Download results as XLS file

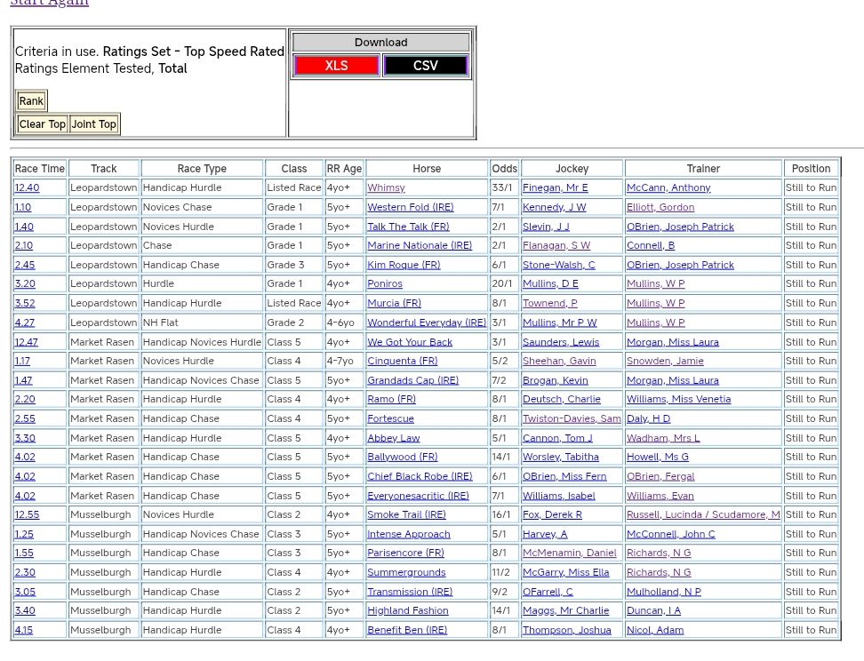pyautogui.click(x=336, y=66)
